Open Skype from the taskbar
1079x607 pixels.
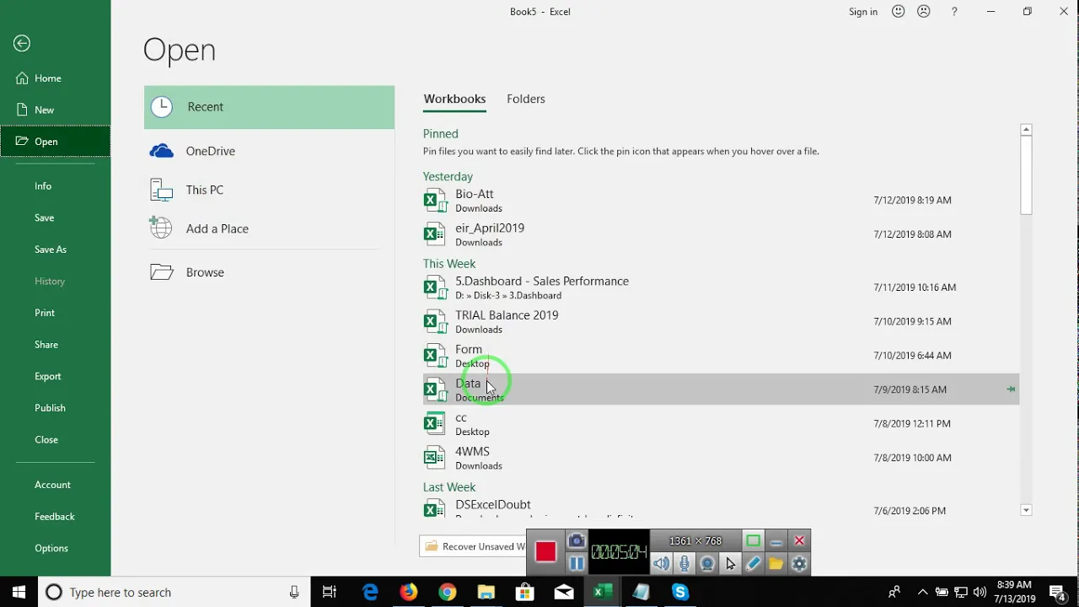click(x=680, y=592)
